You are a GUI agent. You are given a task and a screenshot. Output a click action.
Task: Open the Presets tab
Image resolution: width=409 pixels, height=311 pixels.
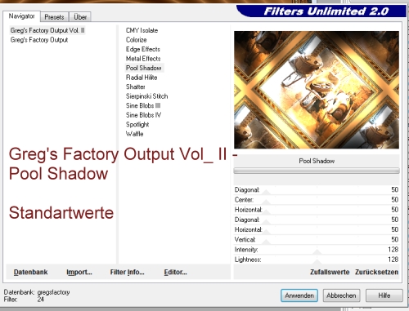pos(54,17)
